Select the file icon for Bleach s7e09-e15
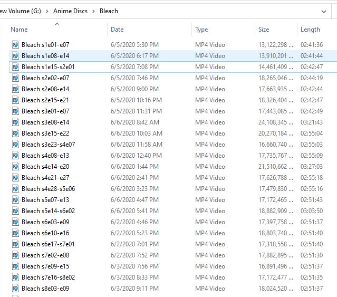 click(x=15, y=266)
